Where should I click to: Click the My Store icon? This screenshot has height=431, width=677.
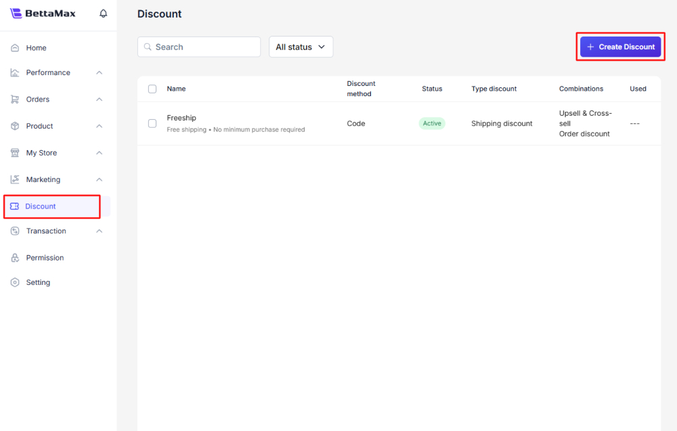pyautogui.click(x=15, y=152)
